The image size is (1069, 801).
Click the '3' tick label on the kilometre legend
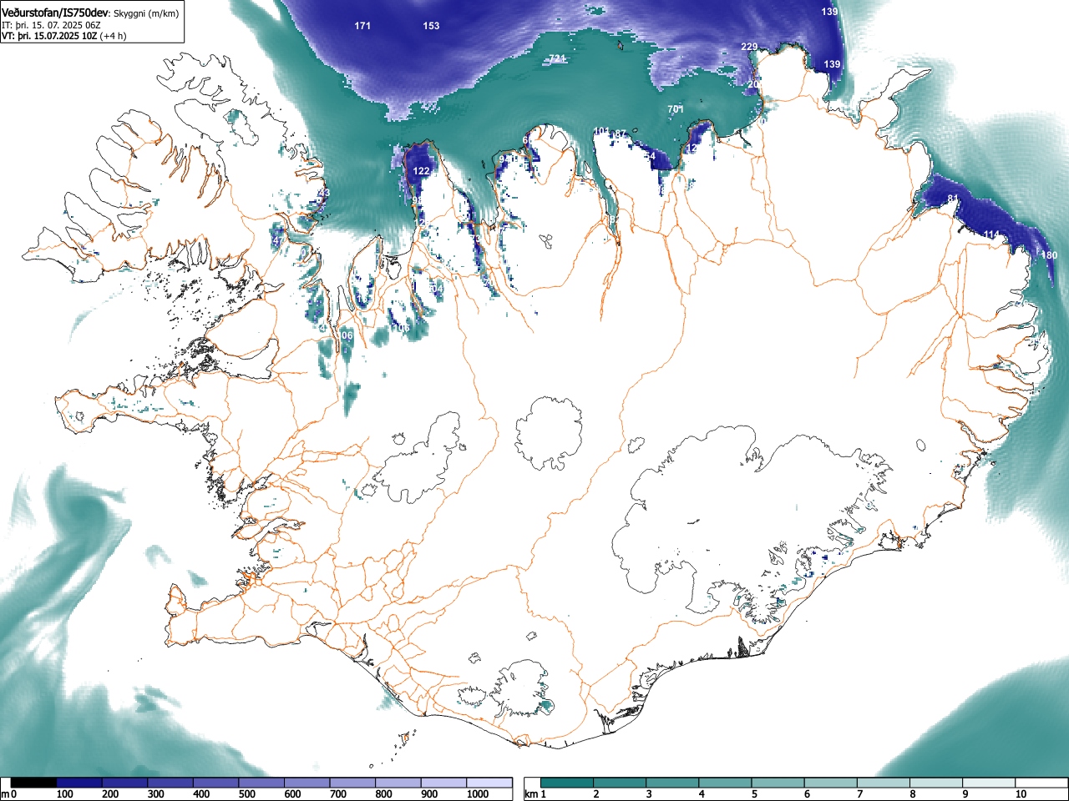pyautogui.click(x=649, y=794)
